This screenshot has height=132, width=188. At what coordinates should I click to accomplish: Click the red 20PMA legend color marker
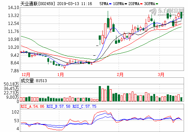pos(141,4)
